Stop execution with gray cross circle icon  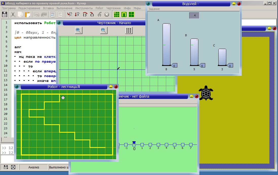[x=107, y=14]
